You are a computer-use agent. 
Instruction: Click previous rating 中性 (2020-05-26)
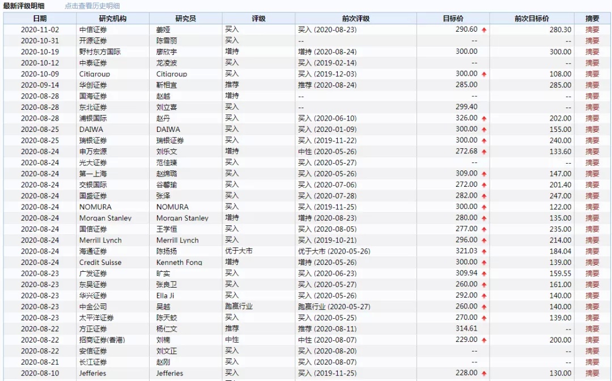coord(327,151)
